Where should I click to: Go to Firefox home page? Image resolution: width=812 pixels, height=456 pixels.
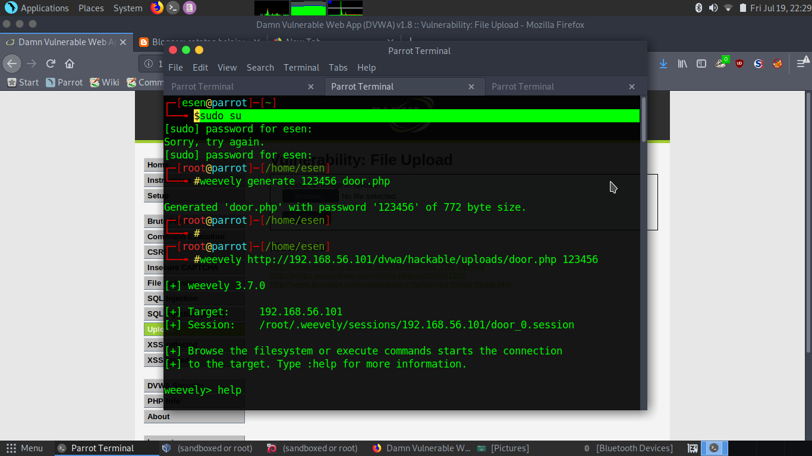70,64
